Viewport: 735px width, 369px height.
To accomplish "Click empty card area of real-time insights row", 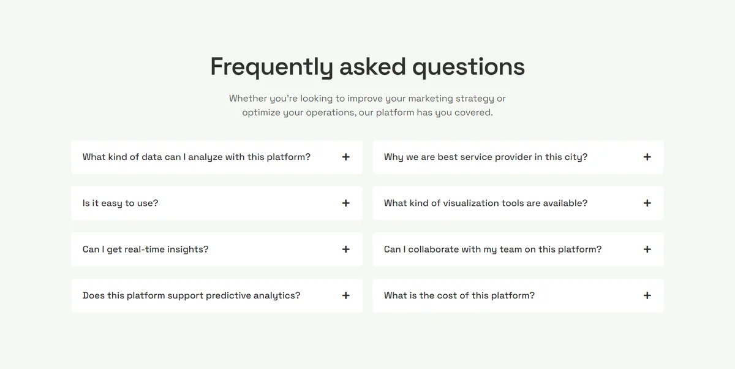I will [x=276, y=249].
